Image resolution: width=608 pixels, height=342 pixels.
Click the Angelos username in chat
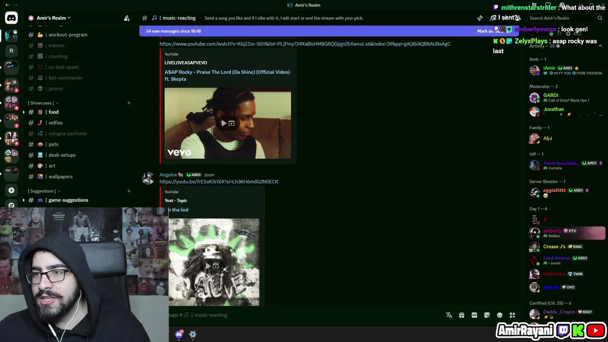pos(168,175)
